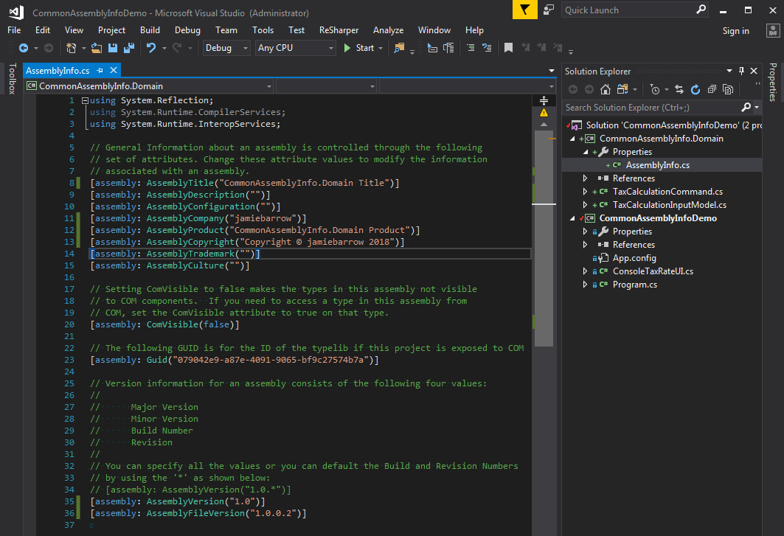Click the Solution Explorer search magnifier
Viewport: 784px width, 536px height.
(746, 107)
